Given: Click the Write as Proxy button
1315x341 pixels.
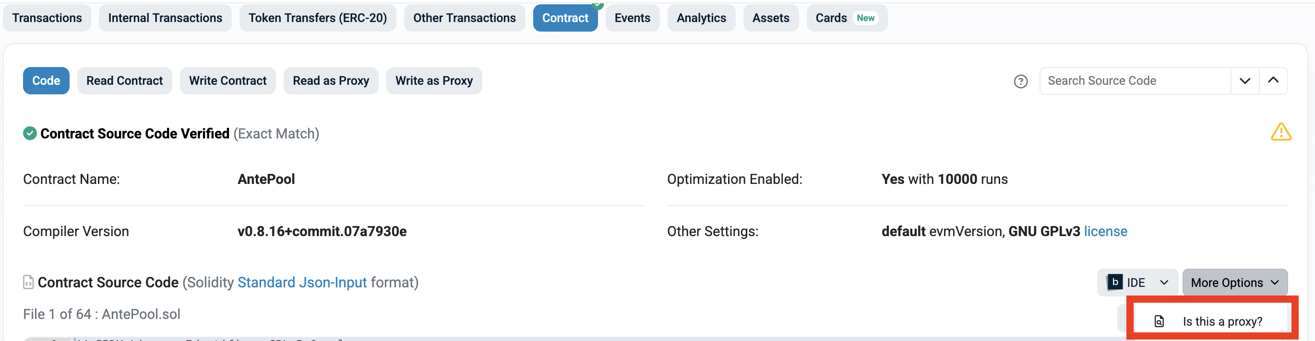Looking at the screenshot, I should (433, 81).
